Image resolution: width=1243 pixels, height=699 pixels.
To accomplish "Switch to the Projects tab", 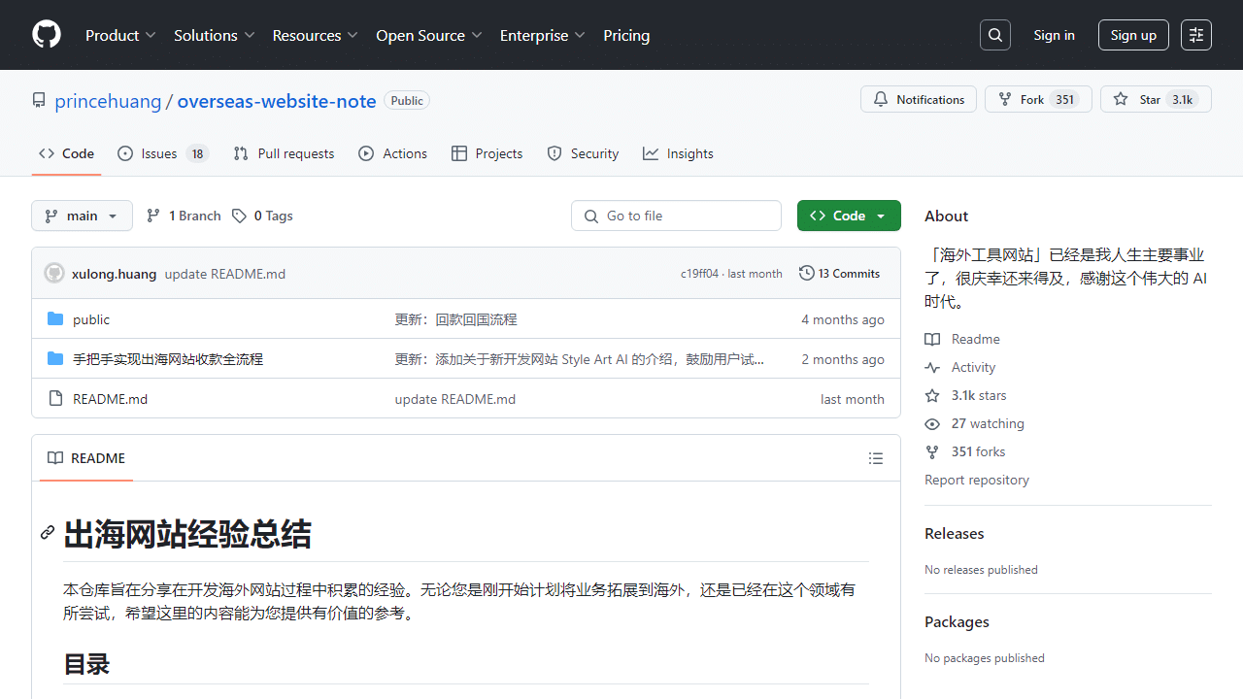I will (487, 153).
